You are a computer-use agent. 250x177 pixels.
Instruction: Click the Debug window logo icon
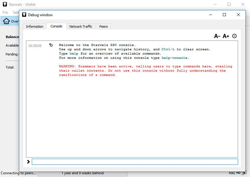[24, 15]
